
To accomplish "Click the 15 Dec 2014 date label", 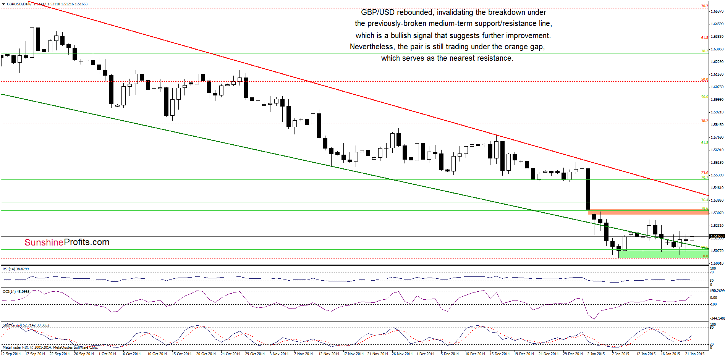I will (500, 354).
